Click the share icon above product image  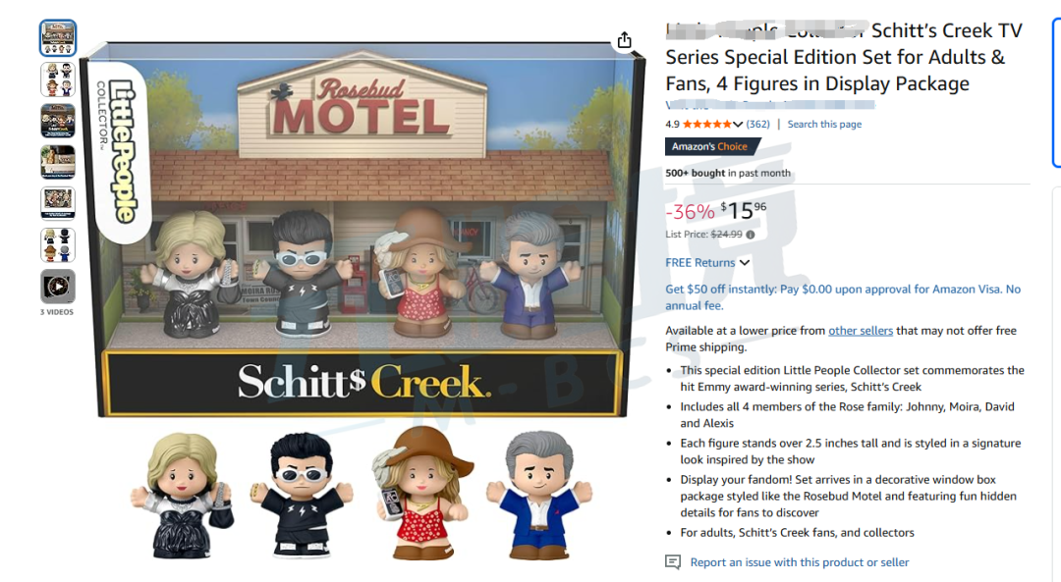(x=624, y=40)
